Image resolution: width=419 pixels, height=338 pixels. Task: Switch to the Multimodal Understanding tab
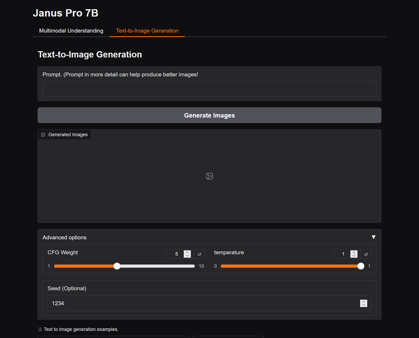coord(71,31)
